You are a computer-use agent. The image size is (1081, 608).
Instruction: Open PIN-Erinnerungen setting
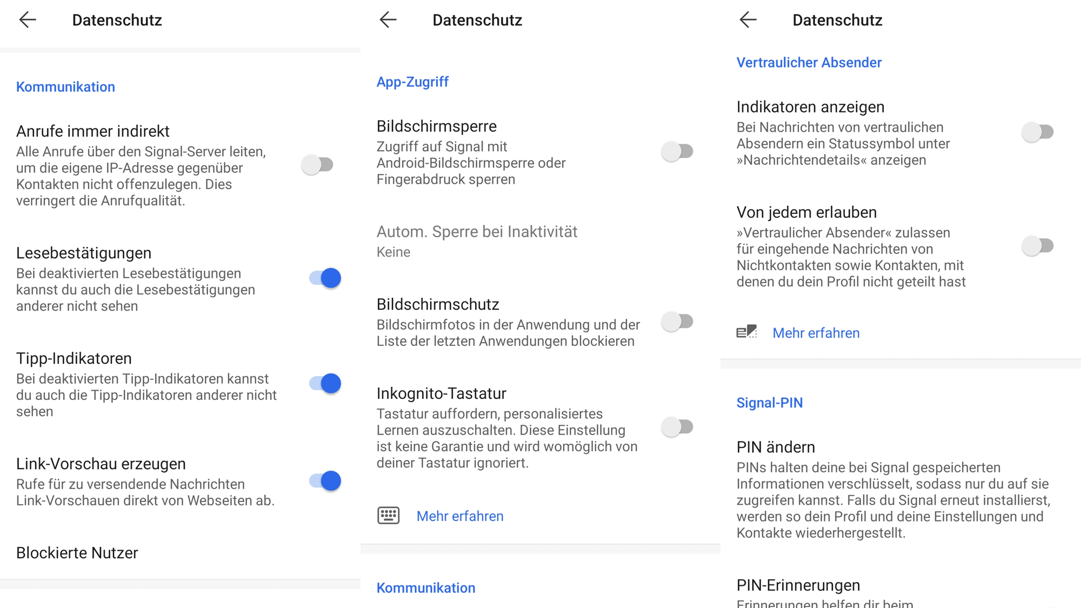pyautogui.click(x=900, y=592)
